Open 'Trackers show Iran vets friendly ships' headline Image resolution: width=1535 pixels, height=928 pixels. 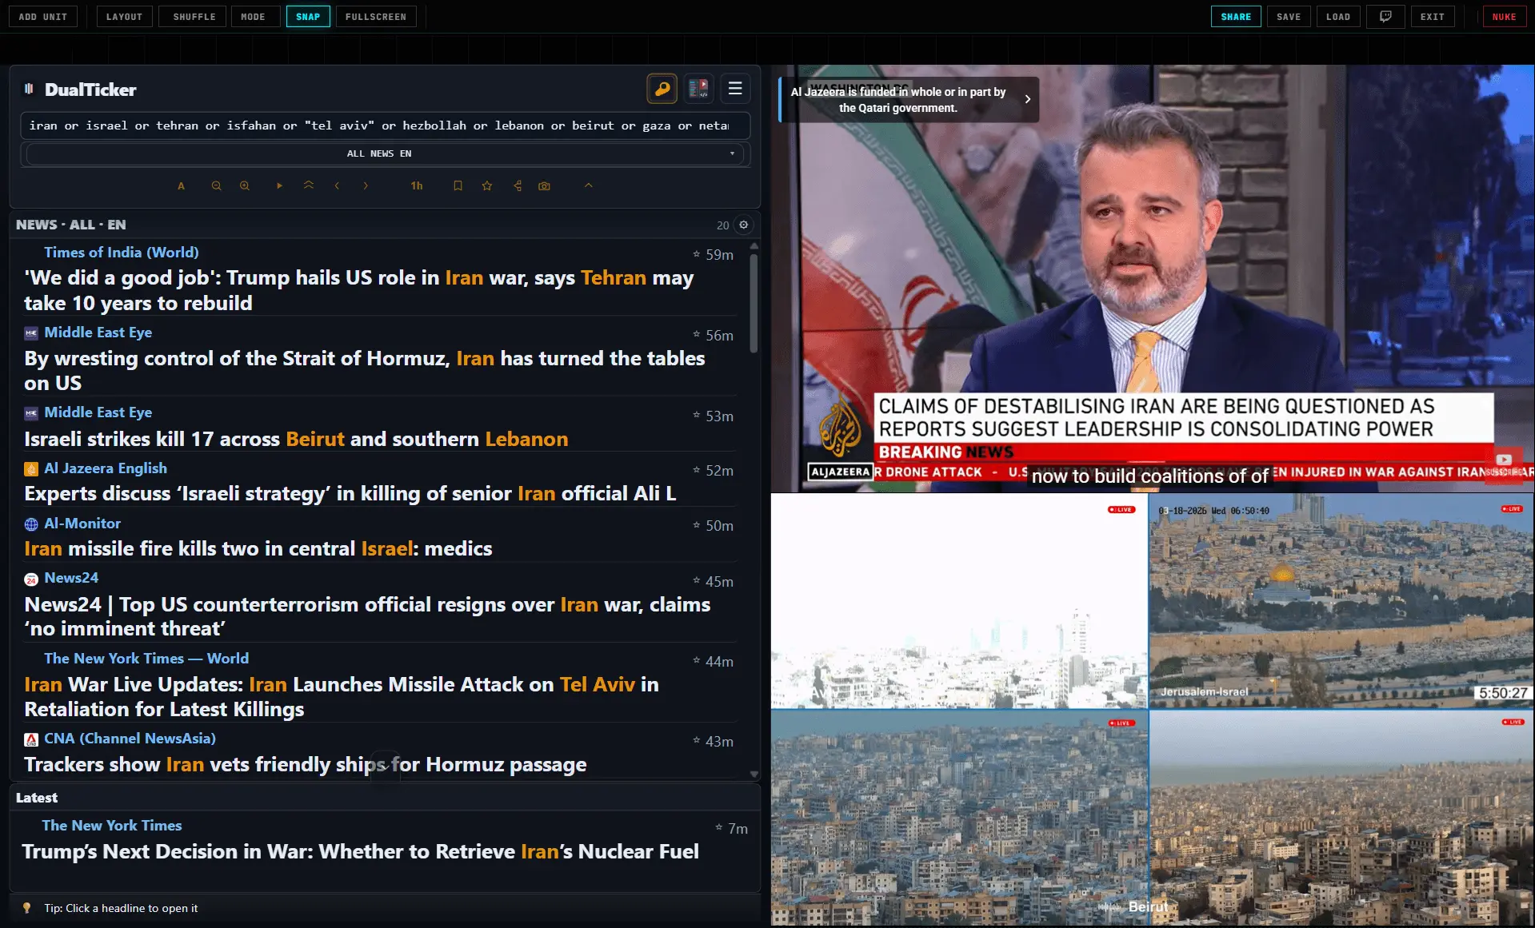(306, 765)
